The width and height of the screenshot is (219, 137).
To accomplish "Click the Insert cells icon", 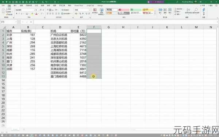I will pos(160,11).
